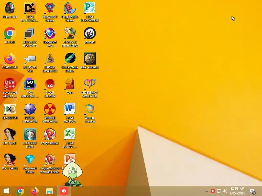Image resolution: width=262 pixels, height=196 pixels.
Task: Launch Chrome from the taskbar
Action: click(x=20, y=191)
